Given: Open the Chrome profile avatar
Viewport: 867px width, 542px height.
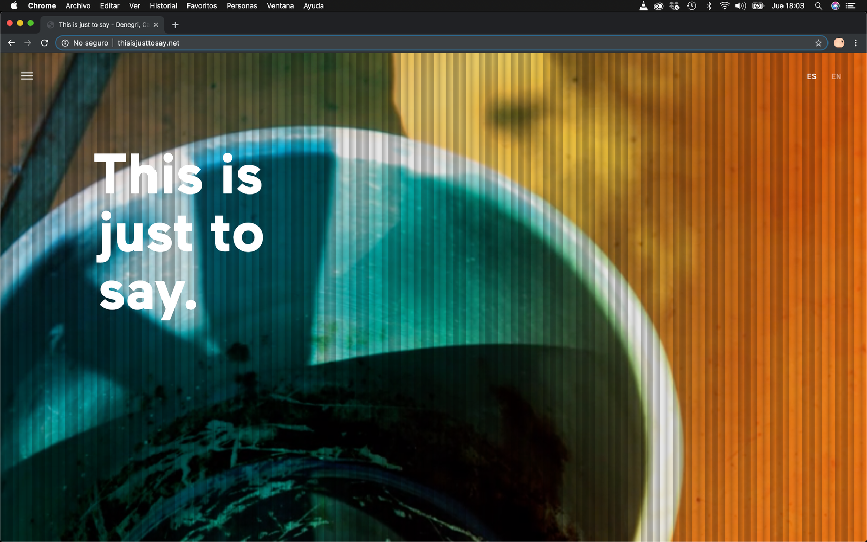Looking at the screenshot, I should 839,43.
